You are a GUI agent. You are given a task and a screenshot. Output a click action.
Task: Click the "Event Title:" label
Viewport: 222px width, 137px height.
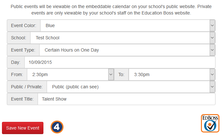coord(22,99)
